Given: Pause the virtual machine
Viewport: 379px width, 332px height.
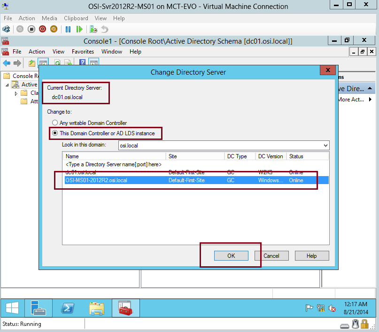Looking at the screenshot, I should click(x=68, y=29).
